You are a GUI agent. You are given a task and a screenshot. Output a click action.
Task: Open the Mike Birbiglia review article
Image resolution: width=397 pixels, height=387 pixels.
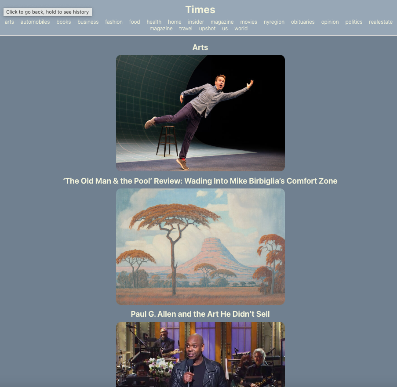click(x=200, y=181)
